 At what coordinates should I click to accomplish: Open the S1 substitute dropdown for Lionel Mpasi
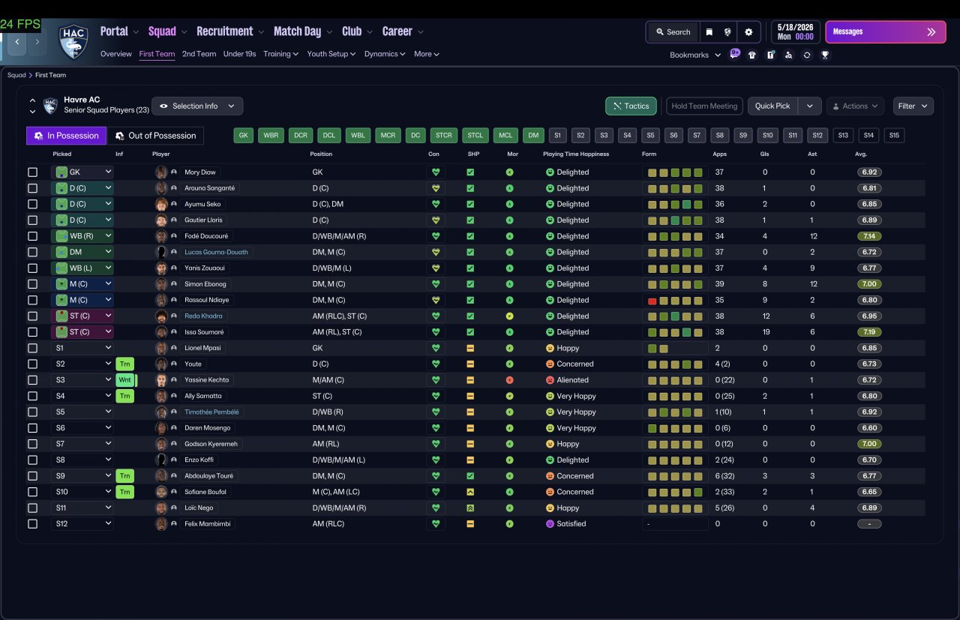[x=82, y=348]
